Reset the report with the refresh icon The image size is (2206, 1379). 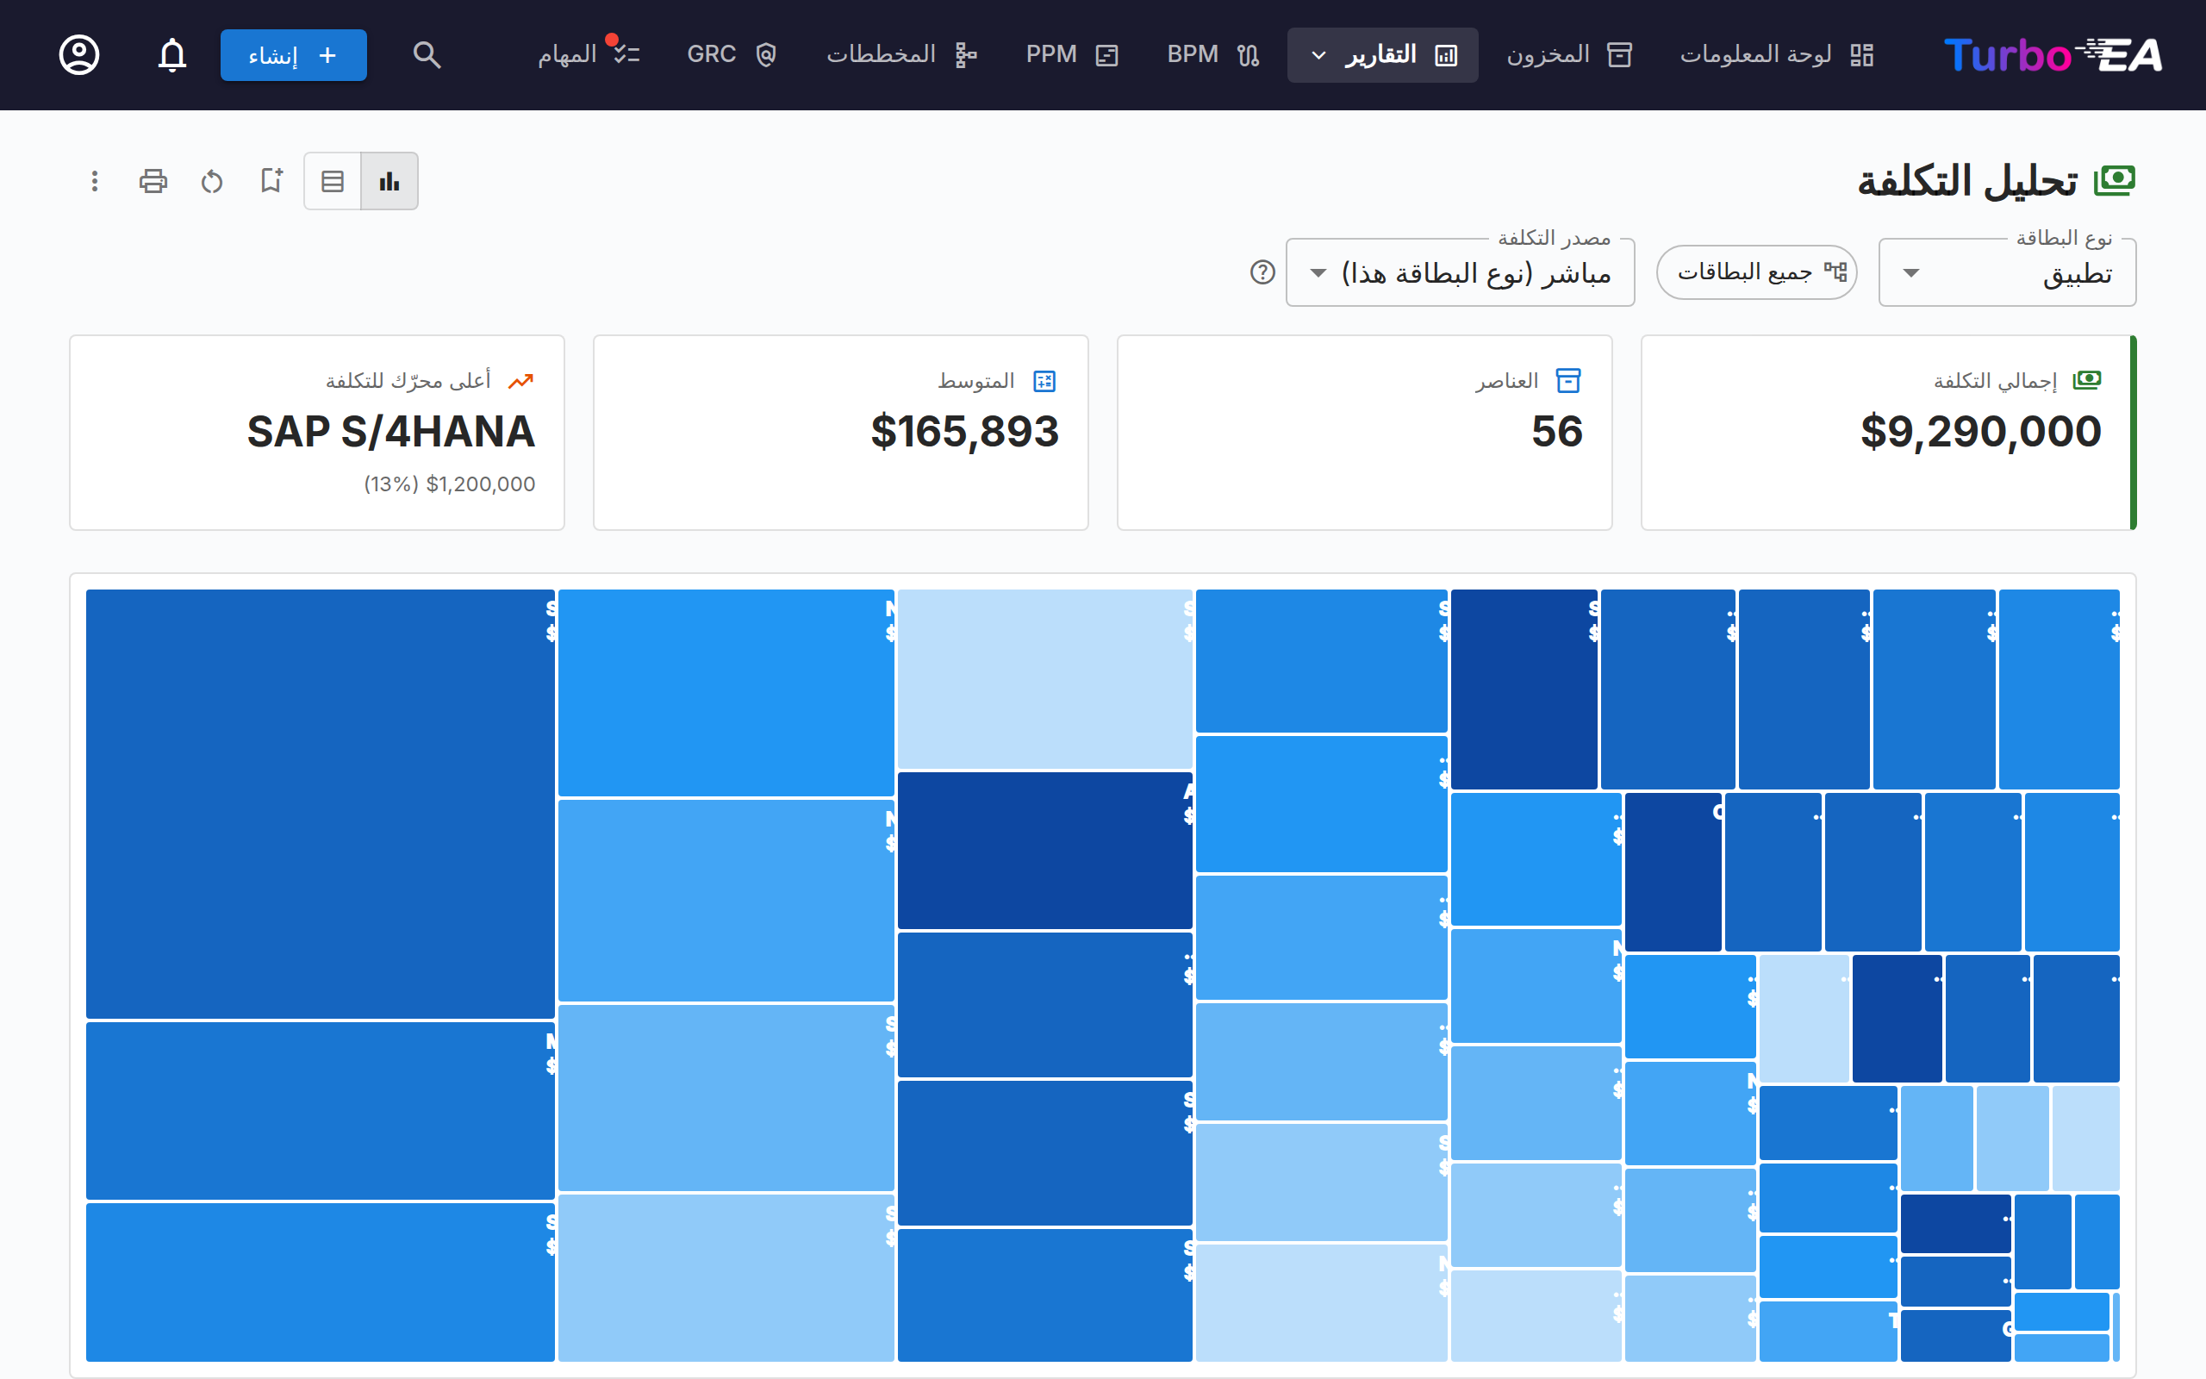tap(211, 181)
